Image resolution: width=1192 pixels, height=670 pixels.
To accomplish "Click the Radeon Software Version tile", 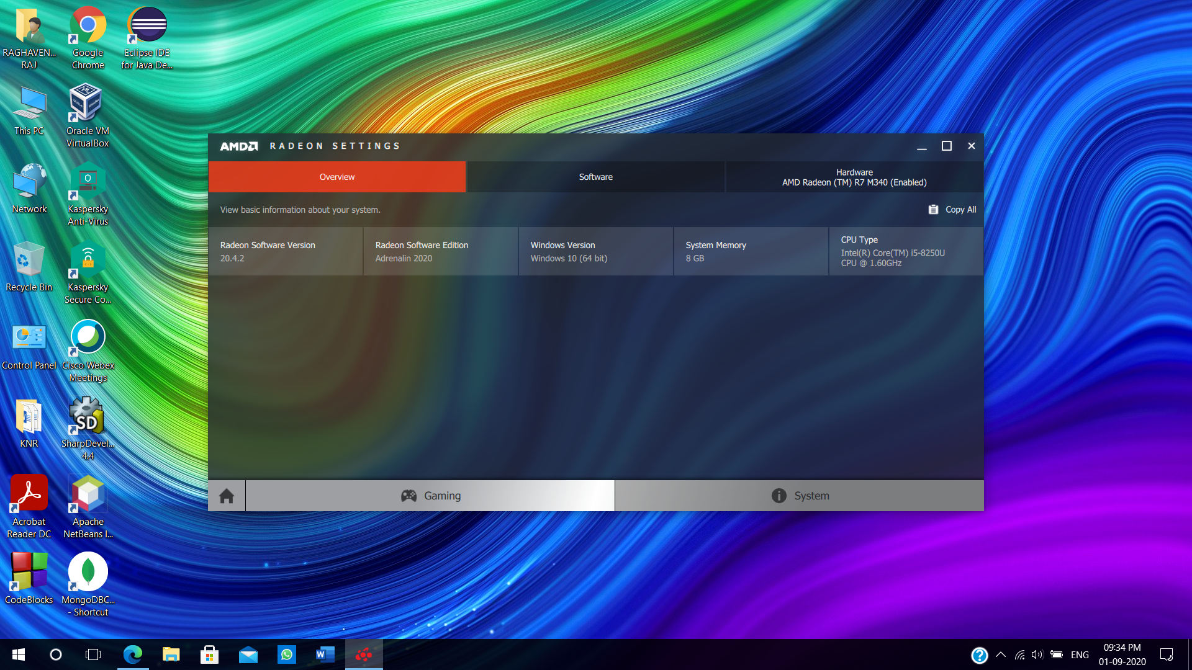I will coord(286,251).
